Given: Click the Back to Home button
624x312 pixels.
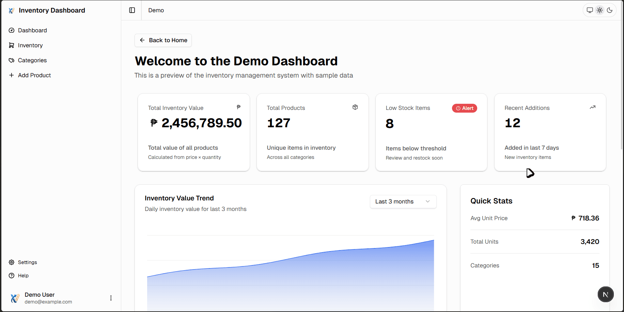Looking at the screenshot, I should (x=163, y=40).
